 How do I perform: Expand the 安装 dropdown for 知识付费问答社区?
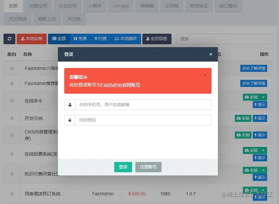pyautogui.click(x=263, y=170)
